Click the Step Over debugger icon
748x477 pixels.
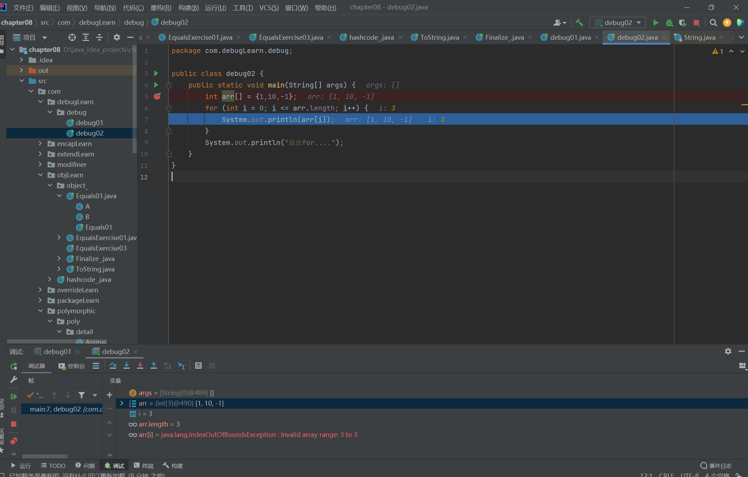113,366
